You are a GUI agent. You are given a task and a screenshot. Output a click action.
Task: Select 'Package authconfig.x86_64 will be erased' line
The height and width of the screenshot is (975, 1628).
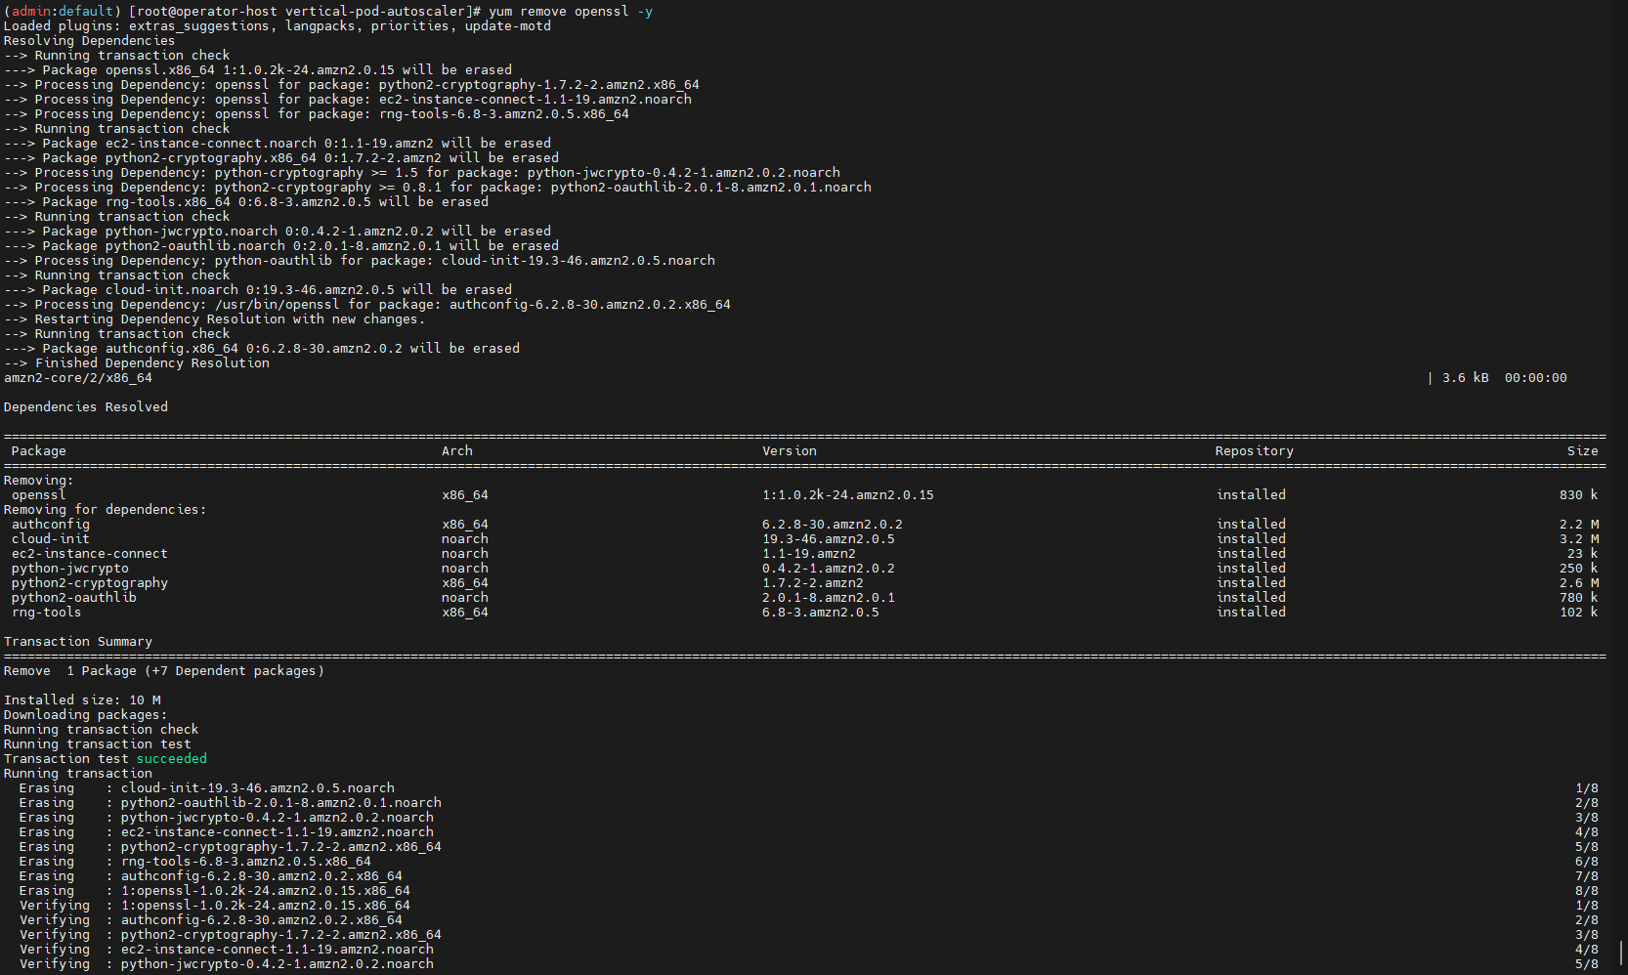point(262,349)
